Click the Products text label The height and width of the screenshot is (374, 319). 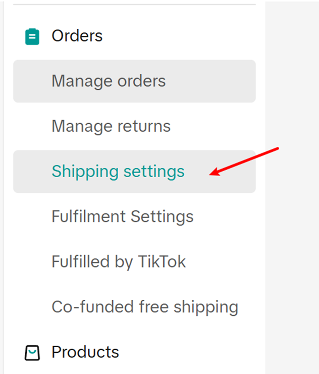(85, 352)
